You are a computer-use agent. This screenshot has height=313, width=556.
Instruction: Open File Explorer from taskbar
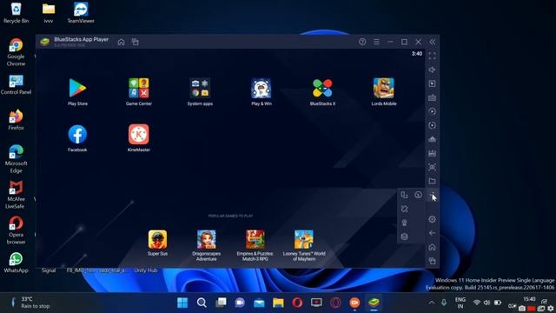click(x=278, y=303)
